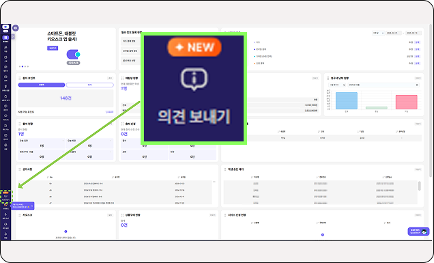
Task: Select the filled purple pill toggle option
Action: coord(42,85)
